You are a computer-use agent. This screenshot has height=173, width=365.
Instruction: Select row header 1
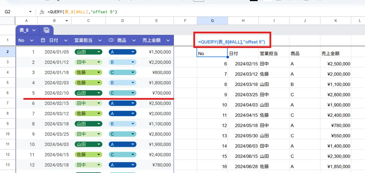tap(8, 40)
